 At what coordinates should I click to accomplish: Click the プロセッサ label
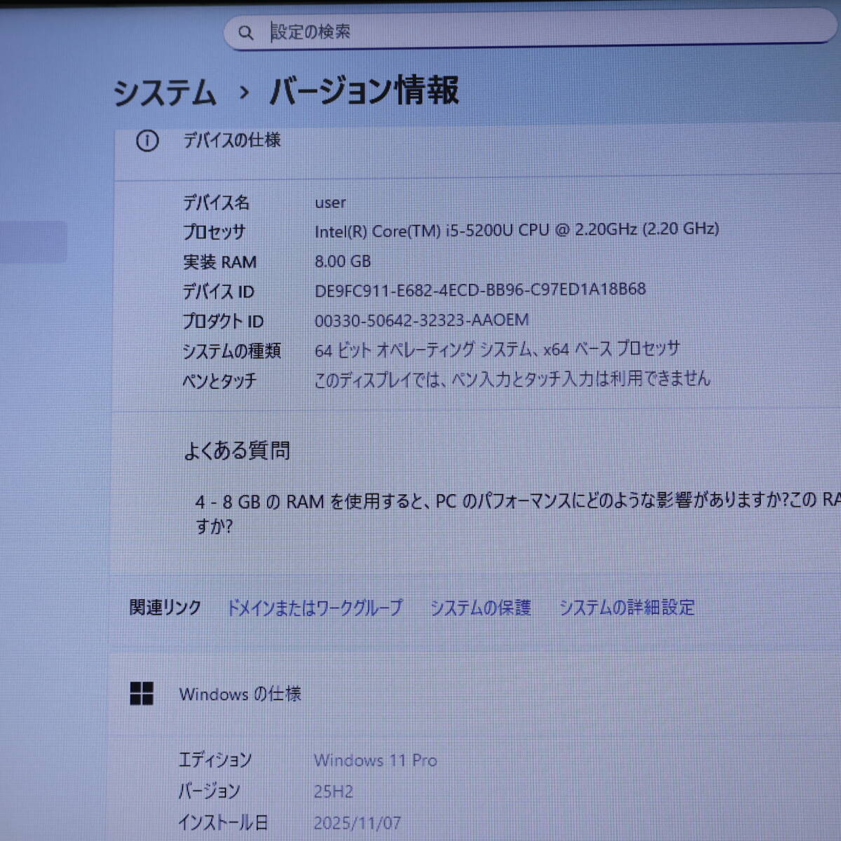point(214,232)
